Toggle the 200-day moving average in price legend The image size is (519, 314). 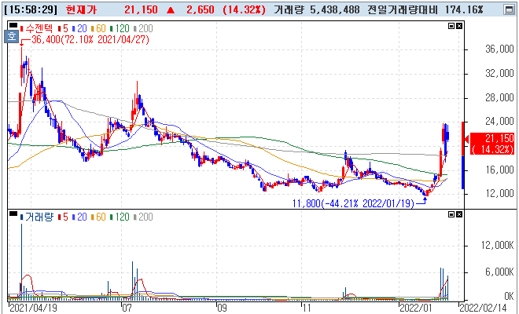(143, 28)
